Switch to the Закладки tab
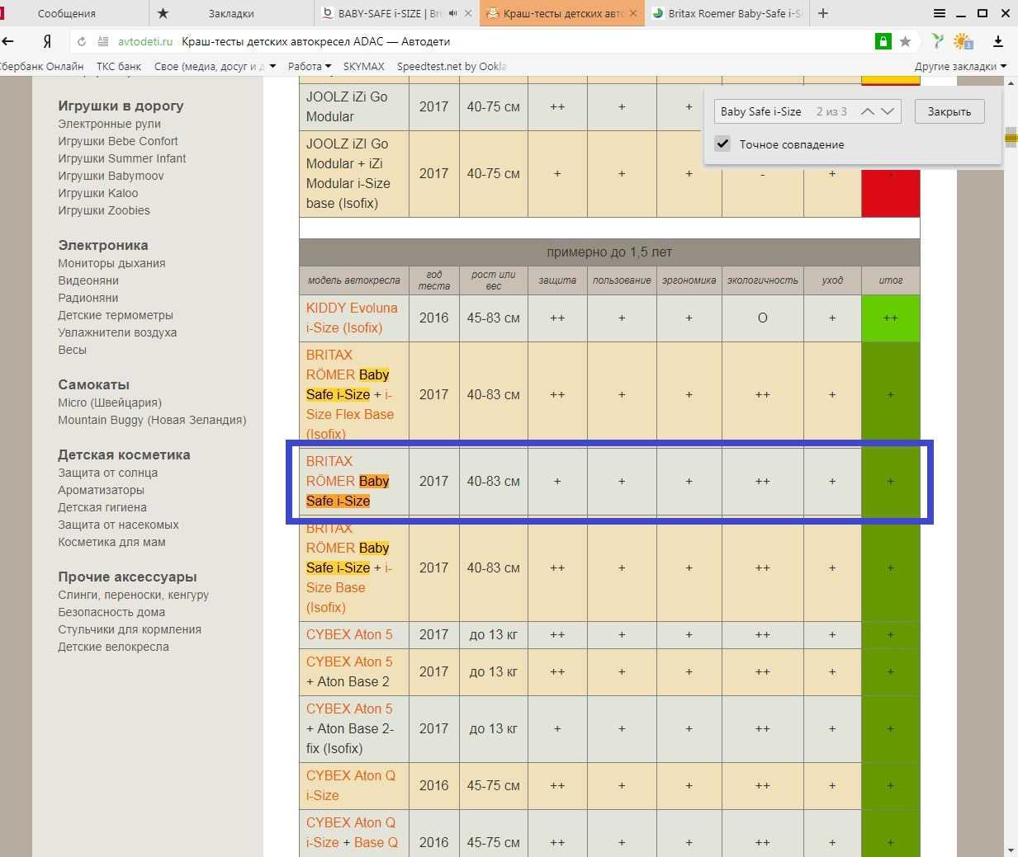1018x857 pixels. pyautogui.click(x=230, y=13)
